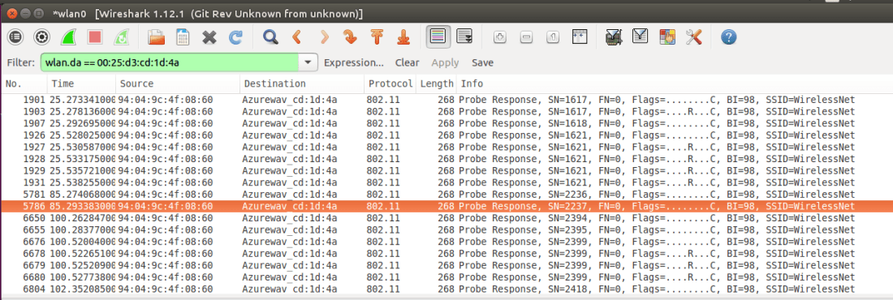
Task: Zoom out the packet text
Action: coord(526,37)
